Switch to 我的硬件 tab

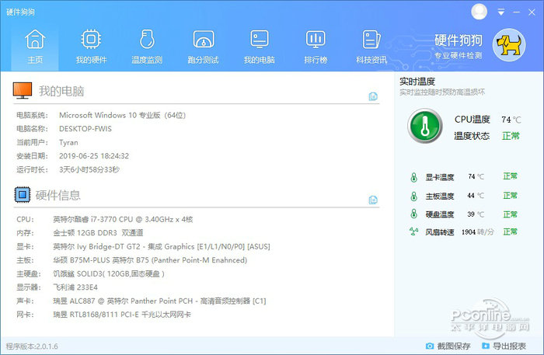[91, 47]
